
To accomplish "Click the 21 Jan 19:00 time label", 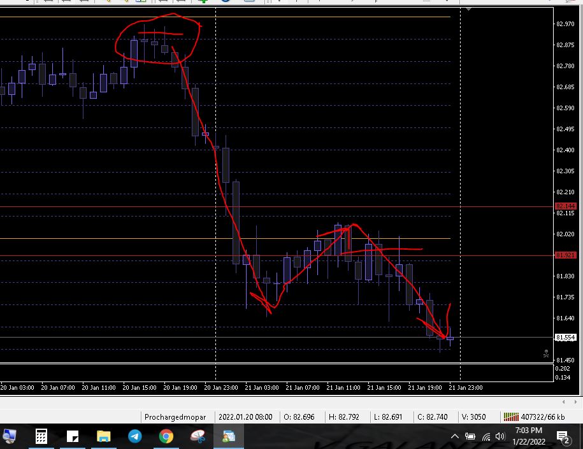I will [424, 387].
